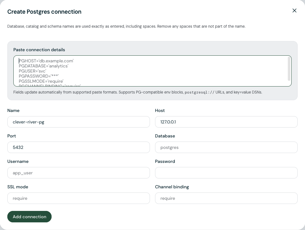The height and width of the screenshot is (230, 305).
Task: Click the Channel binding input field
Action: pyautogui.click(x=226, y=198)
